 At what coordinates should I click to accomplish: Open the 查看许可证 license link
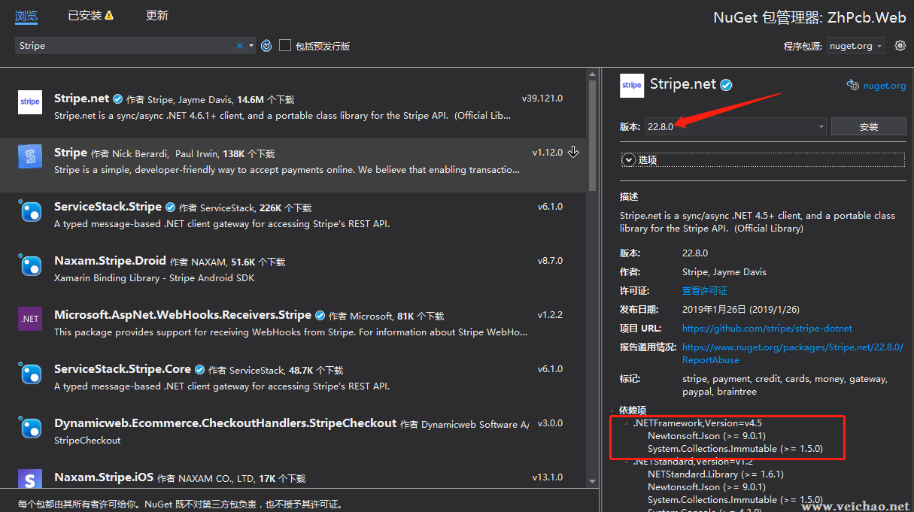[x=704, y=290]
